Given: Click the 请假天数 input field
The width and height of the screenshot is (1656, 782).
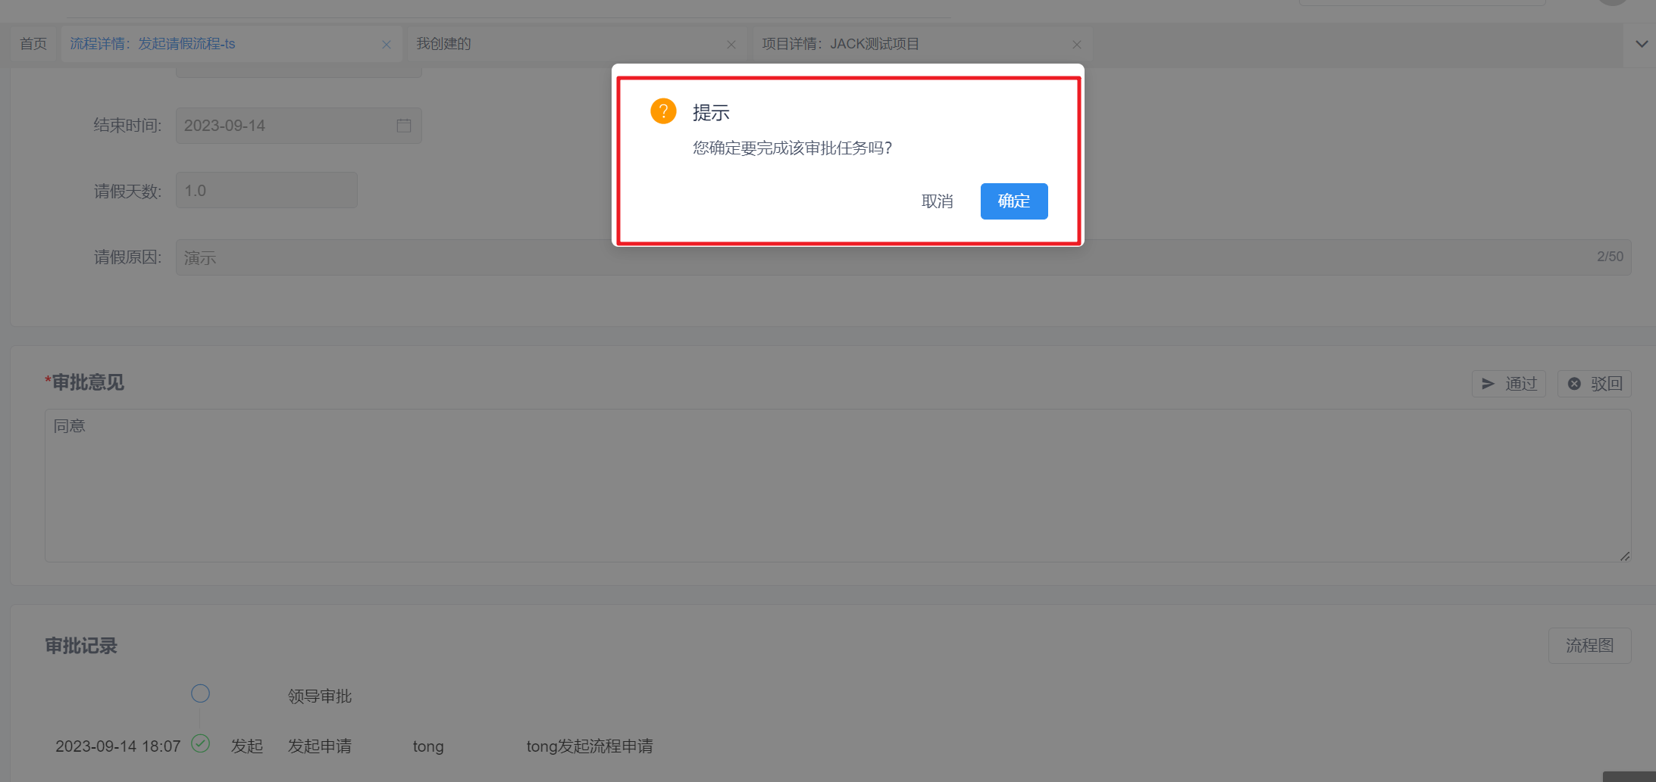Looking at the screenshot, I should click(x=267, y=190).
